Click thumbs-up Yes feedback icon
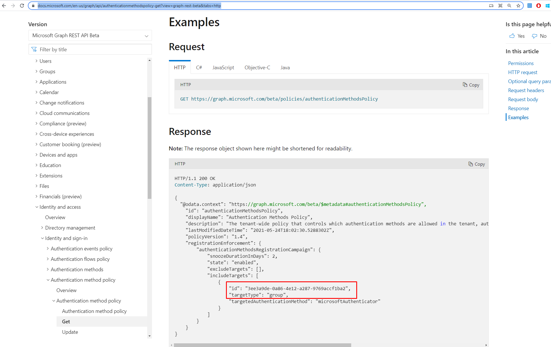The image size is (551, 347). 512,36
